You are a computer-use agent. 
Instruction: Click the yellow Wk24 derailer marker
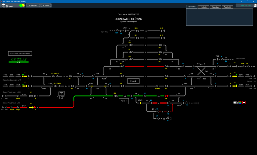(x=140, y=103)
